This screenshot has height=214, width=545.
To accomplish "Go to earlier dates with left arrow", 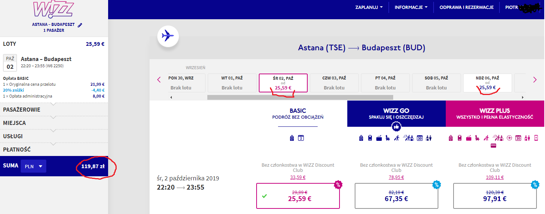I will [x=159, y=79].
